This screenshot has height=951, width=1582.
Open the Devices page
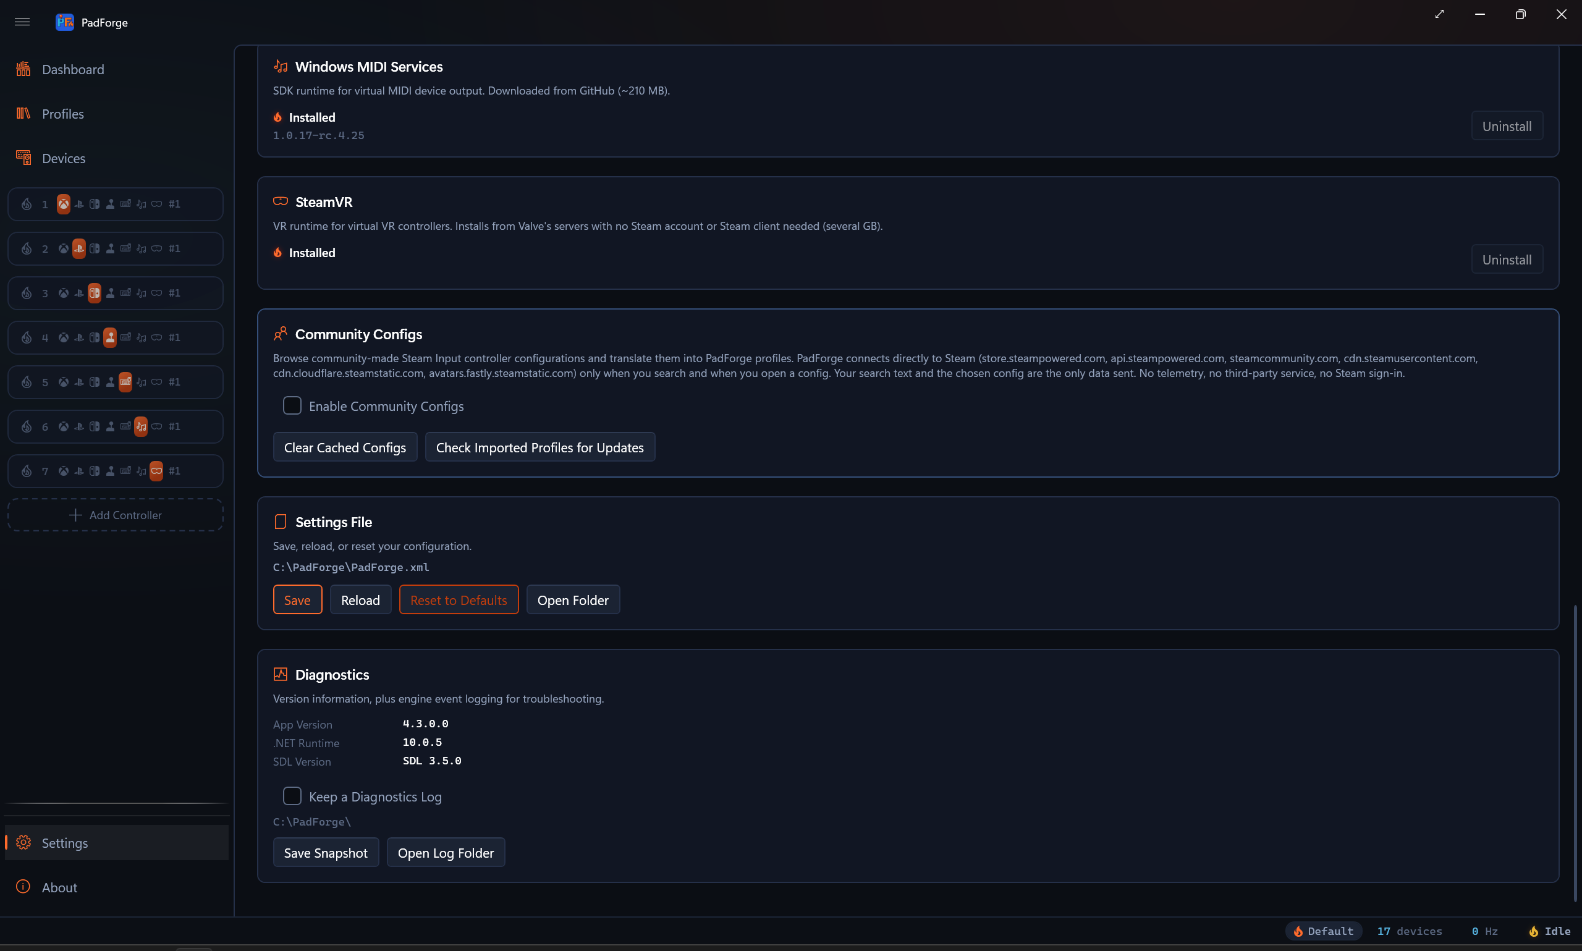[x=117, y=158]
